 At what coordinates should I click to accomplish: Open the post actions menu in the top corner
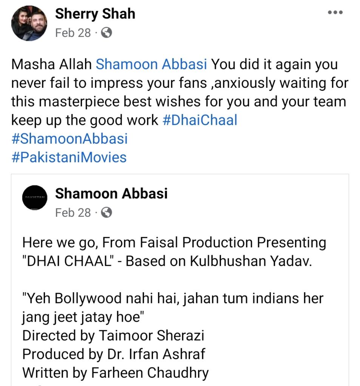coord(335,12)
